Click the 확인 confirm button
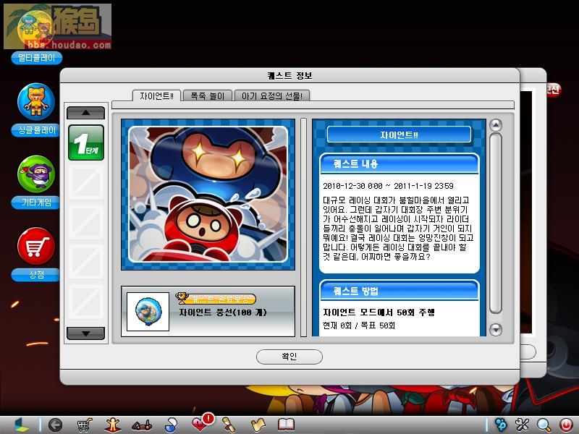The height and width of the screenshot is (434, 579). coord(289,357)
